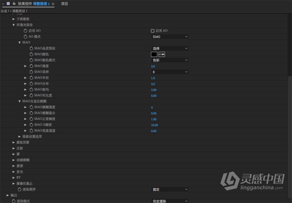The height and width of the screenshot is (203, 292).
Task: Click SSAO伽玛 value 5.00
Action: [x=154, y=90]
